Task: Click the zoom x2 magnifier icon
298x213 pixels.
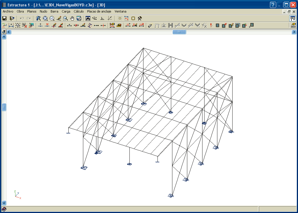Action: (x=52, y=18)
